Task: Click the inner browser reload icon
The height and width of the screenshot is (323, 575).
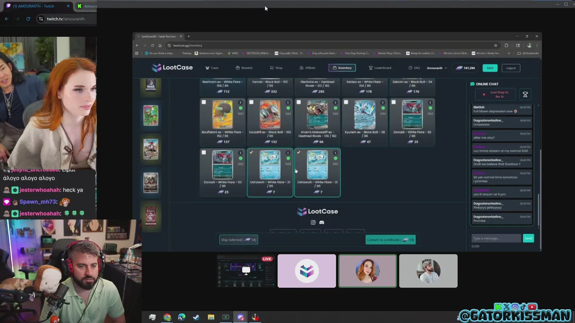Action: [152, 45]
